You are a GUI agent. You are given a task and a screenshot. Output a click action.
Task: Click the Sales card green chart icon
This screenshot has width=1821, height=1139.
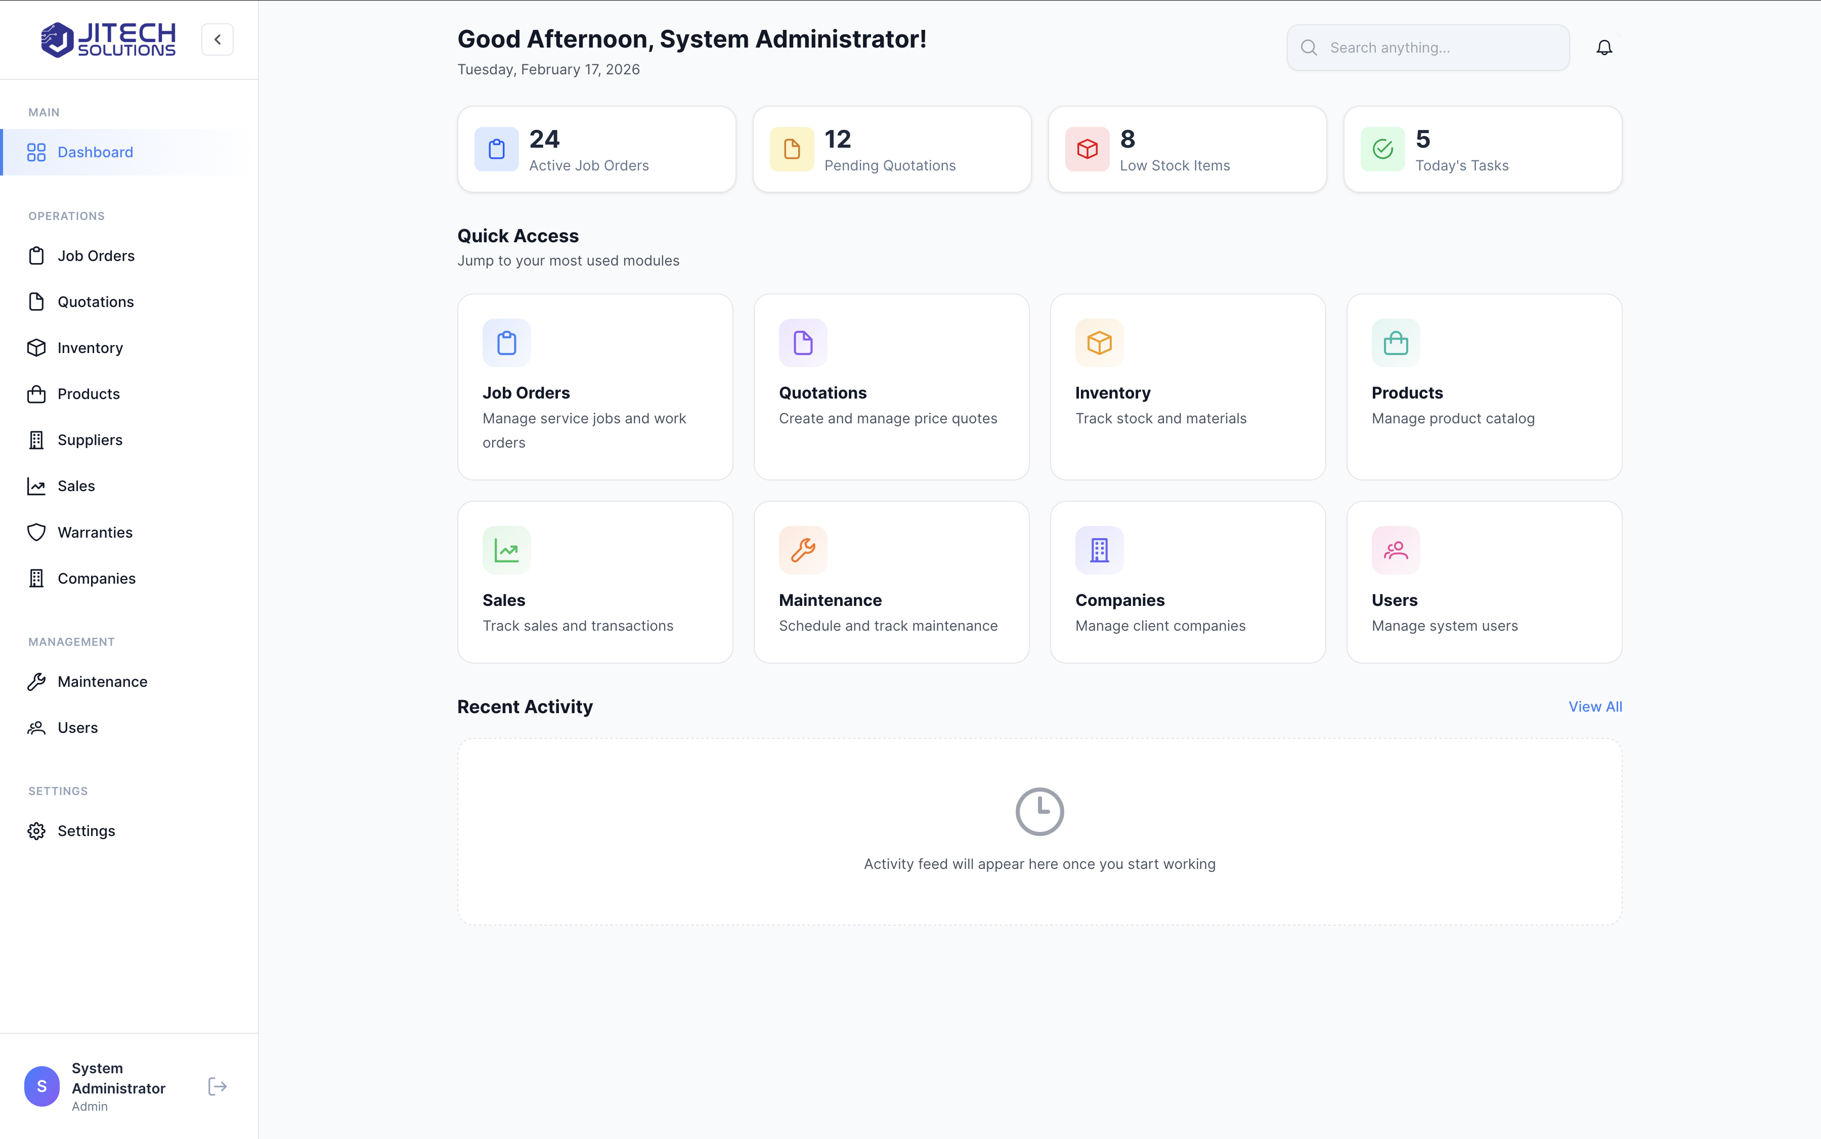coord(506,551)
